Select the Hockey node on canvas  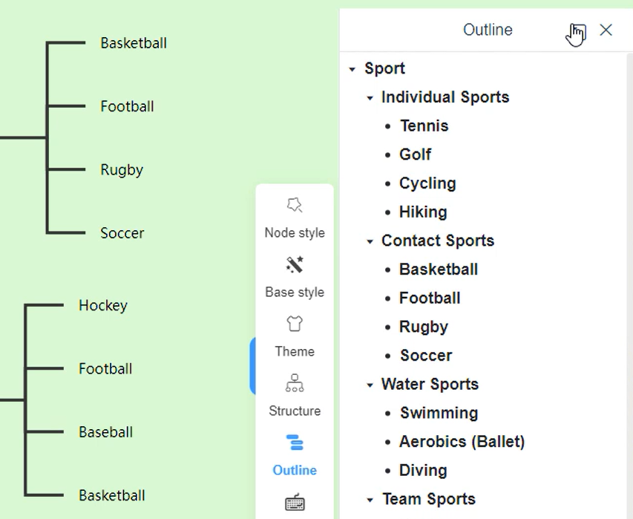click(x=103, y=306)
